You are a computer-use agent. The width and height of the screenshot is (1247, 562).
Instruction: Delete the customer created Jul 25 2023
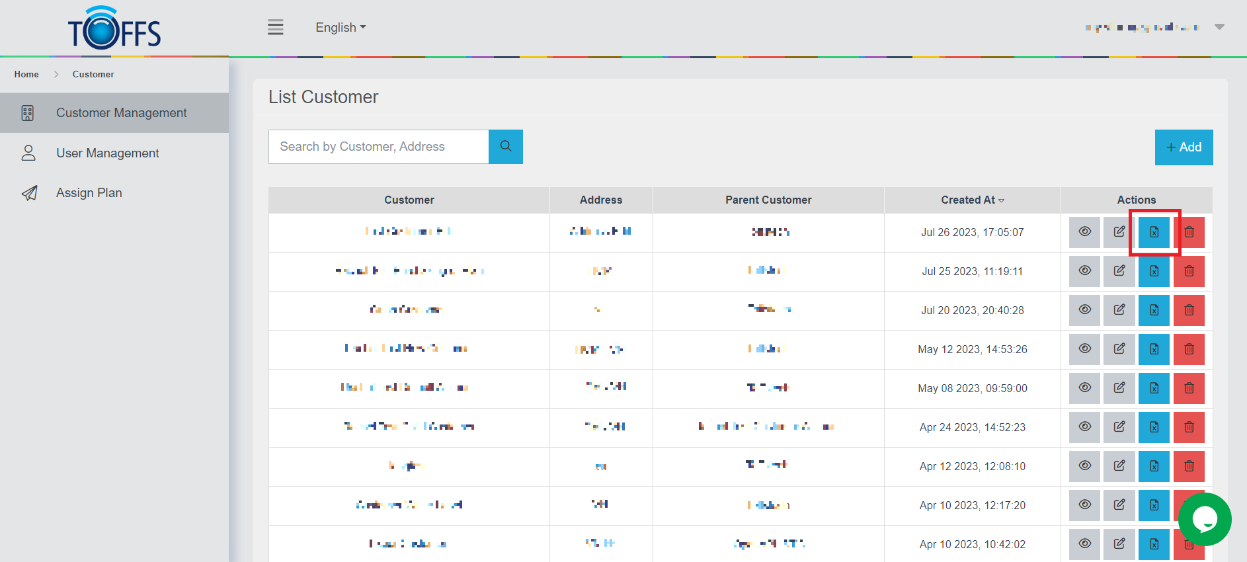[1189, 271]
